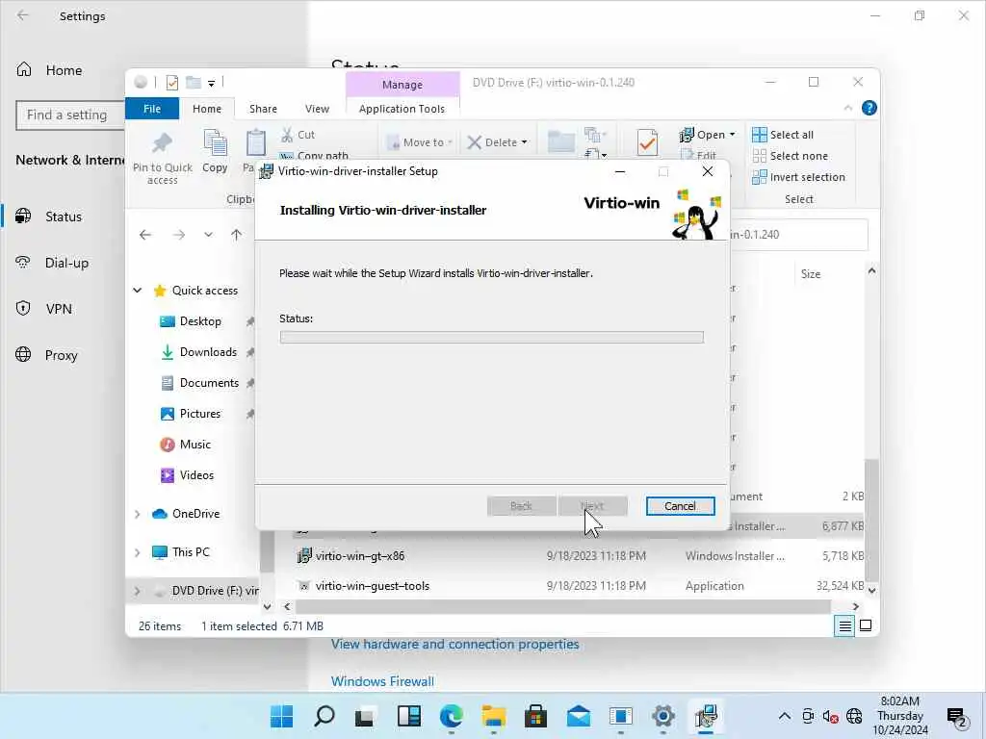
Task: Open Proxy in Settings sidebar
Action: click(x=63, y=355)
